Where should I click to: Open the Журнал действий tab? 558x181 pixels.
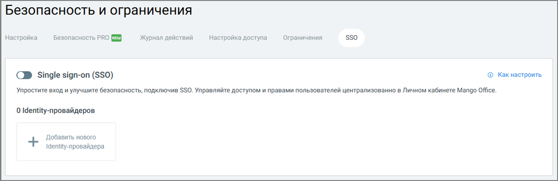[x=166, y=38]
